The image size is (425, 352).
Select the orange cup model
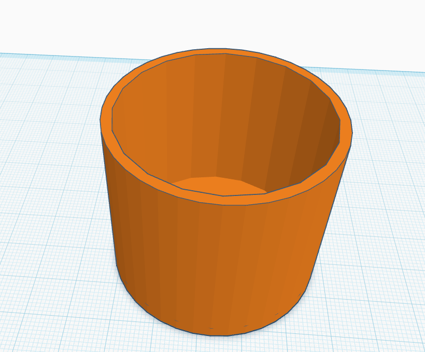click(x=226, y=192)
